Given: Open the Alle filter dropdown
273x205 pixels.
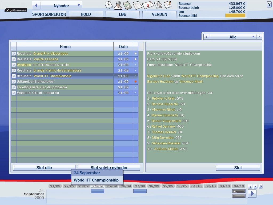Looking at the screenshot, I should click(x=253, y=37).
